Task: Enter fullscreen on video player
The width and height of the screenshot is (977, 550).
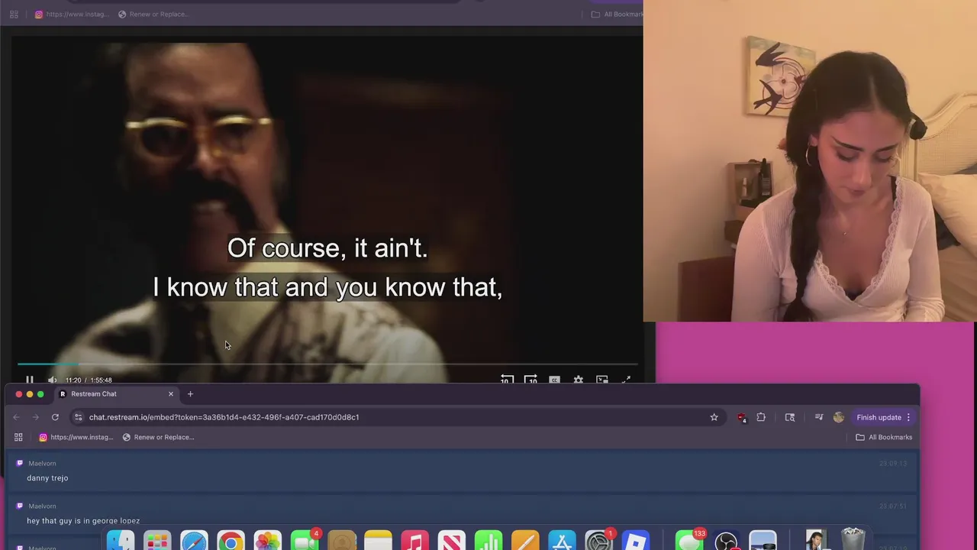Action: [626, 380]
